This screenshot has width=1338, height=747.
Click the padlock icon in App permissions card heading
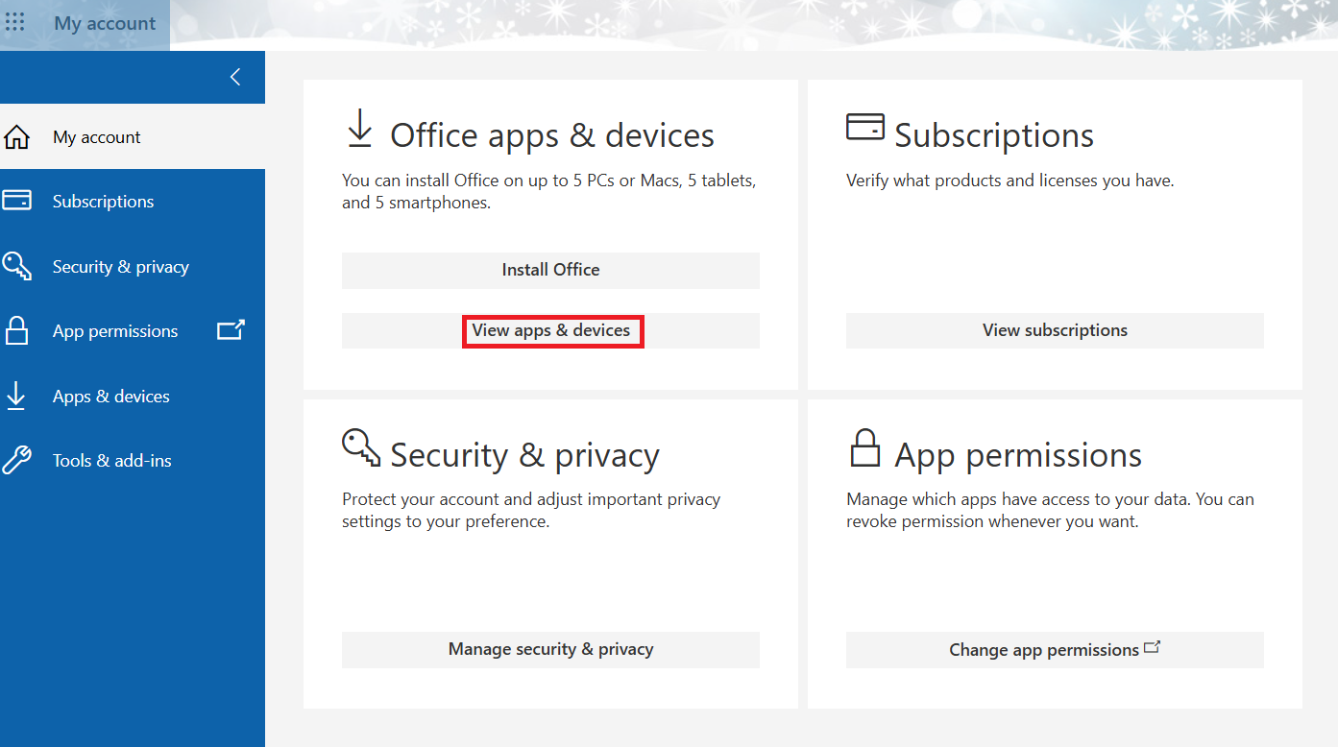865,448
